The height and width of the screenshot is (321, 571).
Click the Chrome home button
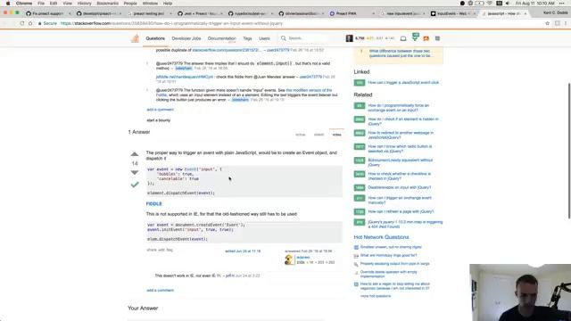pos(30,23)
